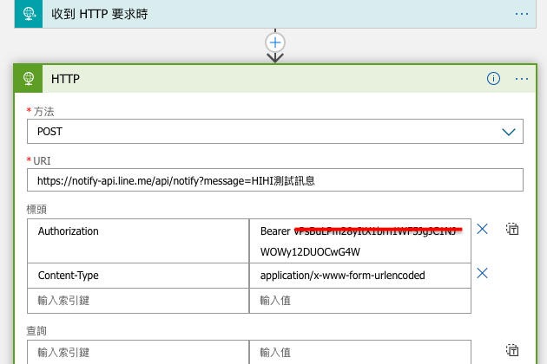Select the 收到 HTTP 要求時 trigger title
Image resolution: width=547 pixels, height=364 pixels.
click(x=100, y=14)
